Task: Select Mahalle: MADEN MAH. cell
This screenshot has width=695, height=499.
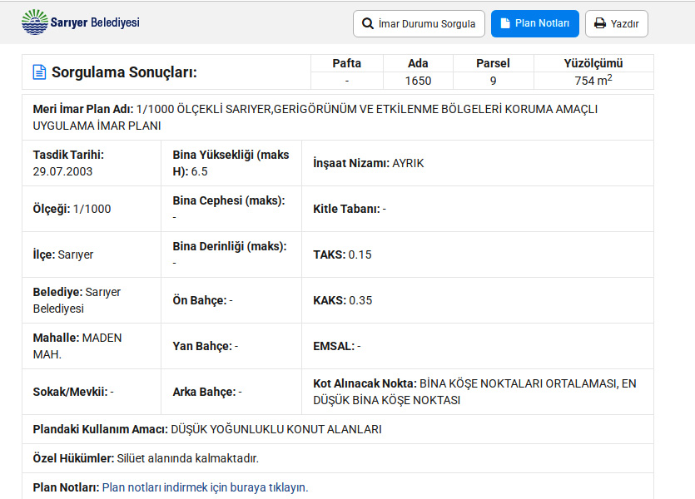Action: [92, 346]
